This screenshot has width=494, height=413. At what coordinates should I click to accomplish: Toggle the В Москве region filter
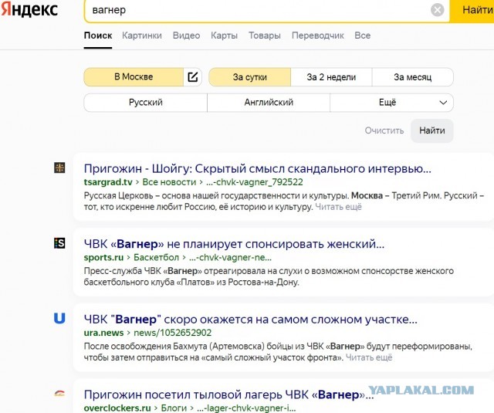134,77
